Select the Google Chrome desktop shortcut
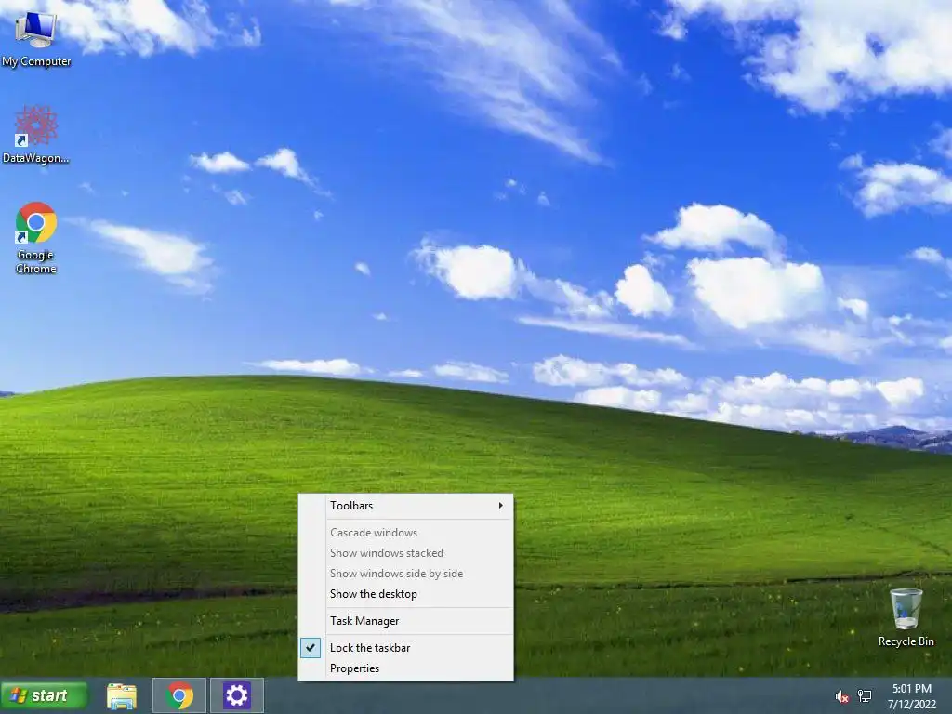This screenshot has width=952, height=714. (x=36, y=237)
